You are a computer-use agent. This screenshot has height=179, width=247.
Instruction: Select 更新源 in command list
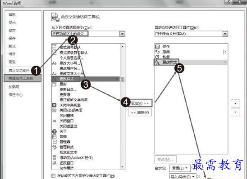coord(65,94)
